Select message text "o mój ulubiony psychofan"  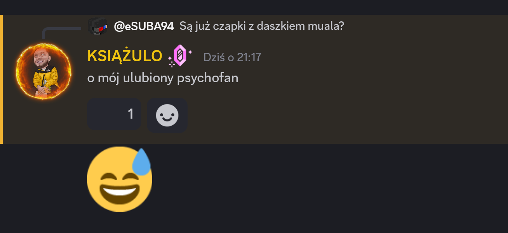[x=163, y=78]
